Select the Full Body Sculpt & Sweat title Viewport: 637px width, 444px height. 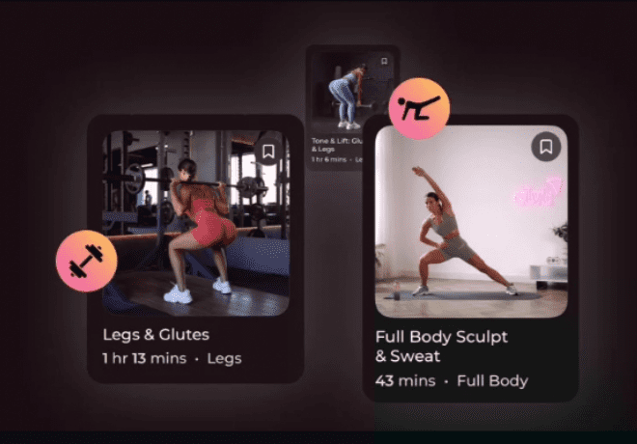(x=441, y=347)
